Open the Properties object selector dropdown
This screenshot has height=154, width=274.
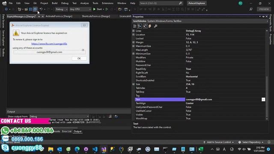(x=267, y=21)
